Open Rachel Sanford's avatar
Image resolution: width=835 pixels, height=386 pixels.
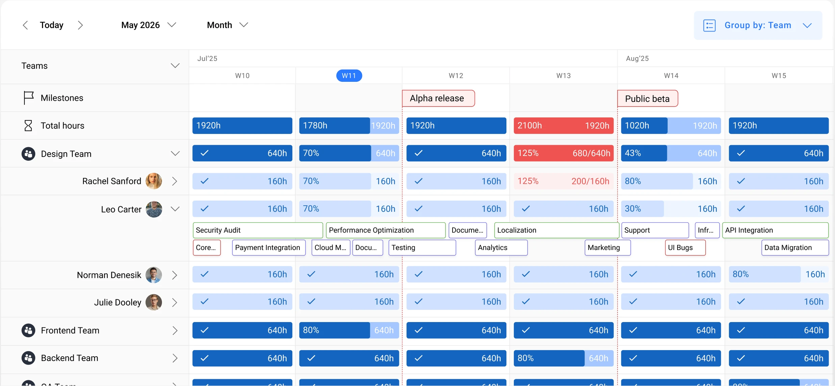(x=154, y=181)
